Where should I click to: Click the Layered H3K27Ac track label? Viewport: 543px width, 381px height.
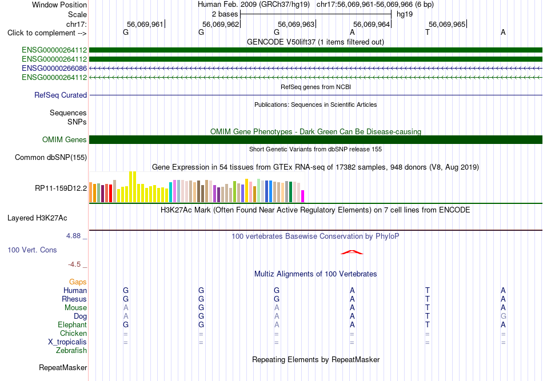[x=37, y=218]
